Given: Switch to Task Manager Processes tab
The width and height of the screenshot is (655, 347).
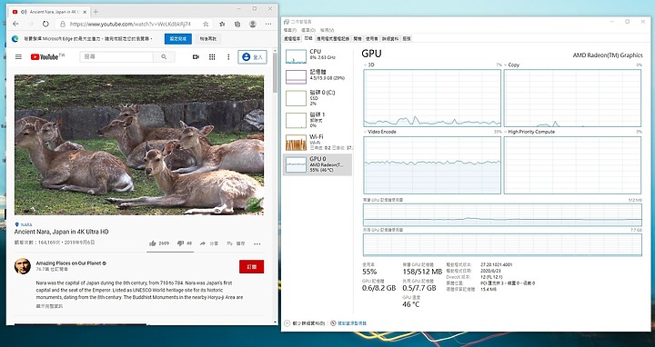Looking at the screenshot, I should (292, 38).
